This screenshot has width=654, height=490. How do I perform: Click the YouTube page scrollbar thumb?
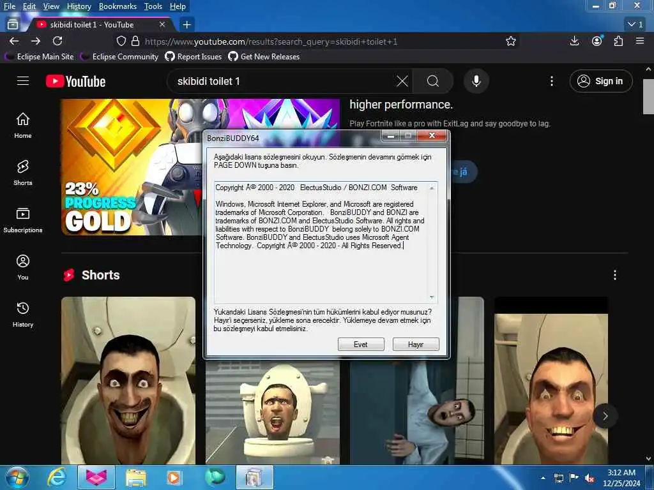[x=648, y=96]
